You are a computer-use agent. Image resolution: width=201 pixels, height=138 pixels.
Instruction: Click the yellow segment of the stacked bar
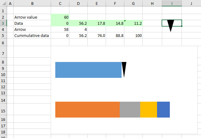pos(148,110)
